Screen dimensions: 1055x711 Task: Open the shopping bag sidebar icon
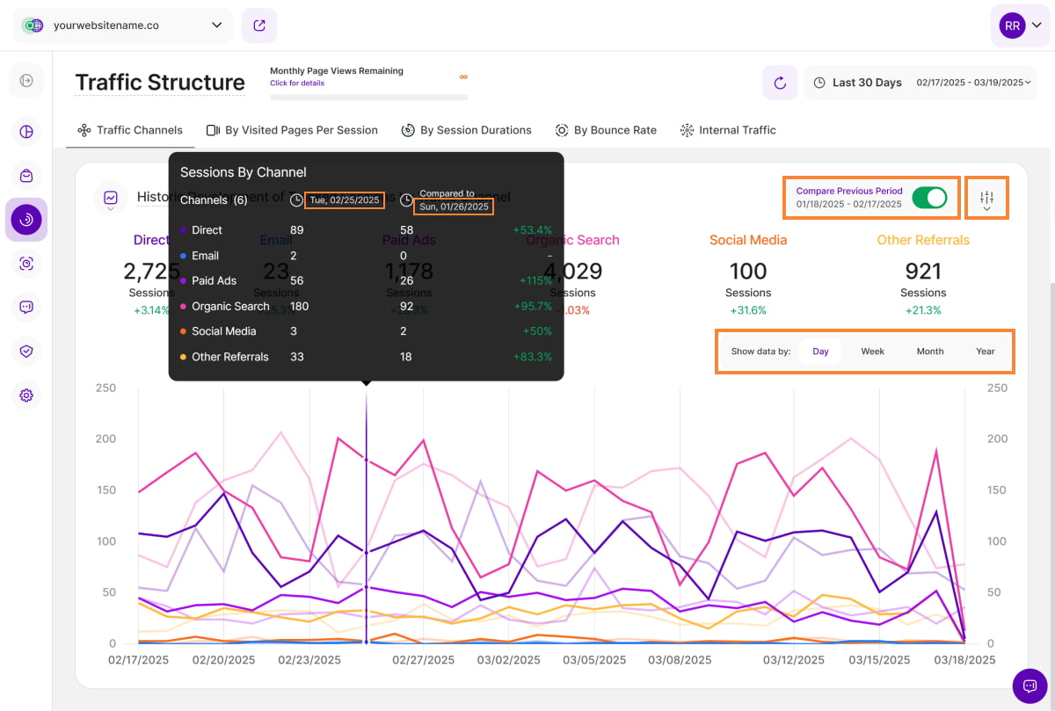[26, 176]
